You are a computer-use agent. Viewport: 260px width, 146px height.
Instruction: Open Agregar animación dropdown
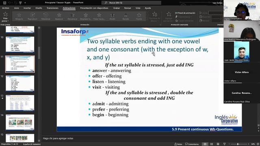tap(169, 17)
